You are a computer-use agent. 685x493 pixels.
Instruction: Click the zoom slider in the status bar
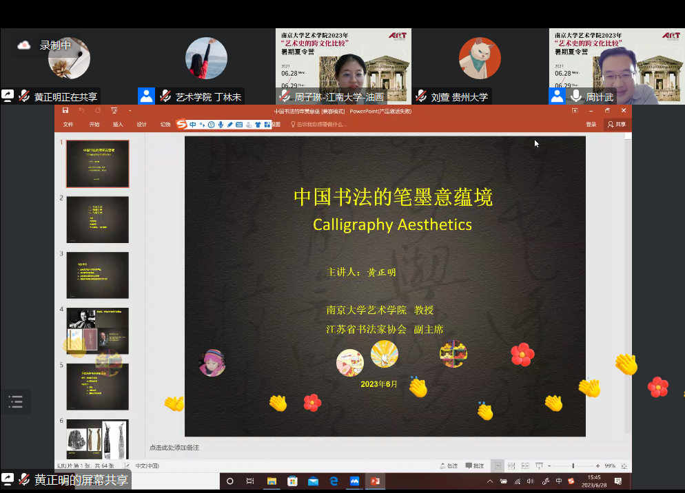tap(573, 466)
